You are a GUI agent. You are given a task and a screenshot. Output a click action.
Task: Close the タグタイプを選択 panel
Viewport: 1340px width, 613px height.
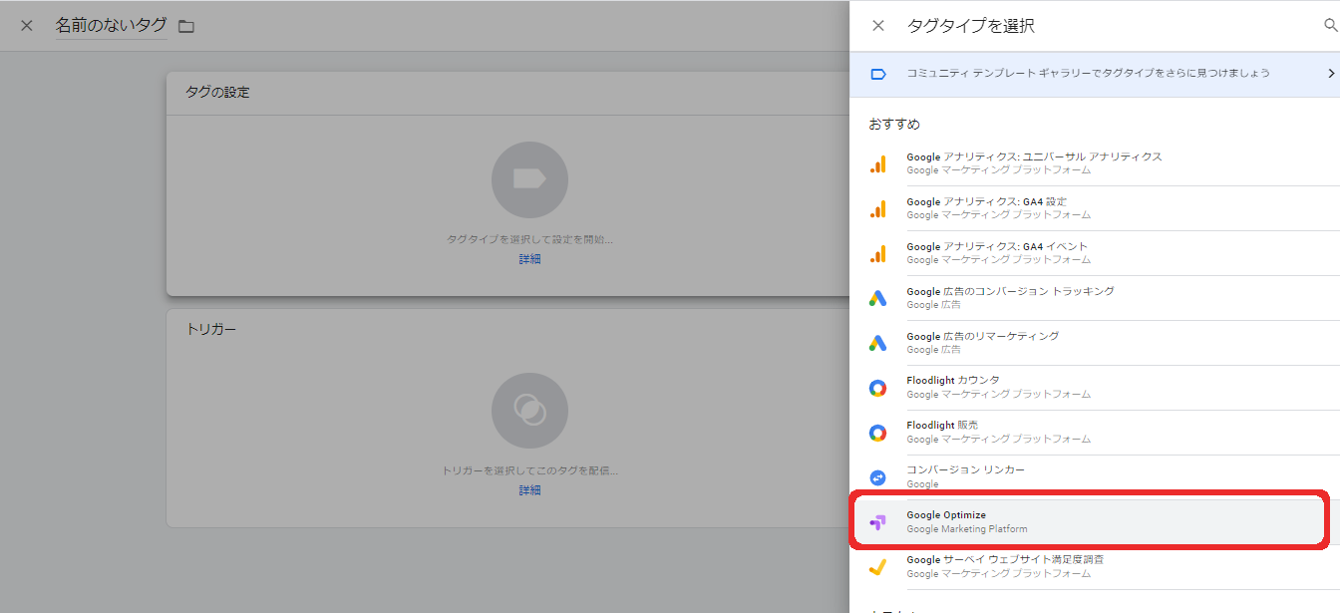(x=878, y=26)
